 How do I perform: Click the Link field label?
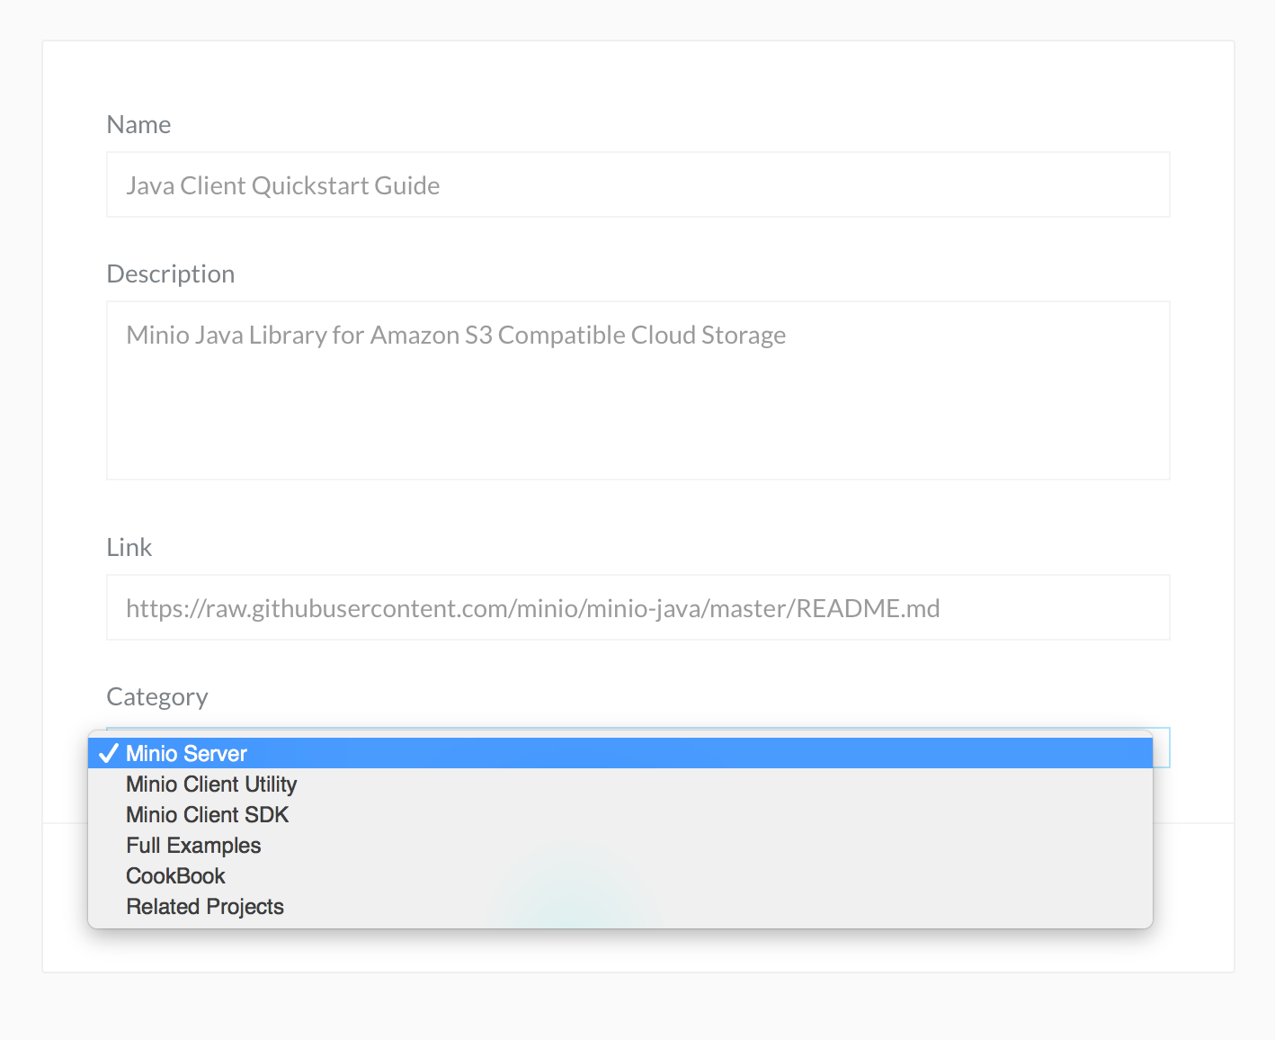pyautogui.click(x=129, y=548)
